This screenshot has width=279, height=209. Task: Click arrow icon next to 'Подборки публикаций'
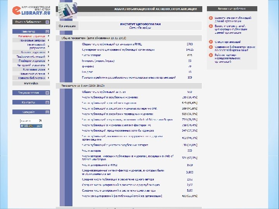click(48, 57)
